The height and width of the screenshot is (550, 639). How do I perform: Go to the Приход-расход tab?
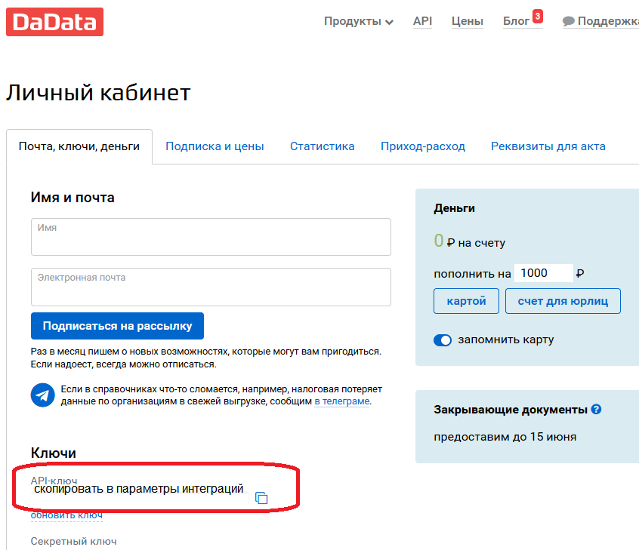[x=422, y=146]
